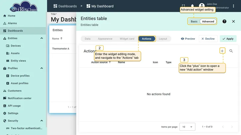241x135 pixels.
Task: Click the Entities section icon
Action: coord(5,38)
